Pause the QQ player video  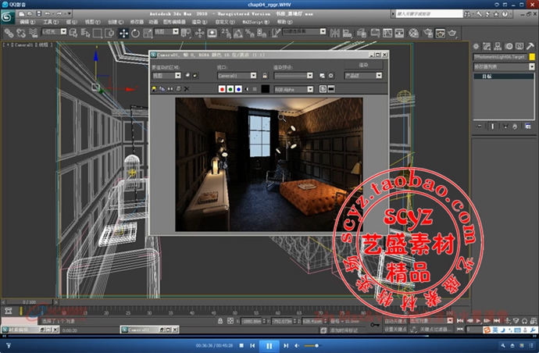click(x=269, y=345)
